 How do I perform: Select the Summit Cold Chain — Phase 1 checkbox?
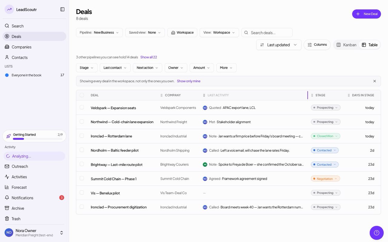click(82, 178)
